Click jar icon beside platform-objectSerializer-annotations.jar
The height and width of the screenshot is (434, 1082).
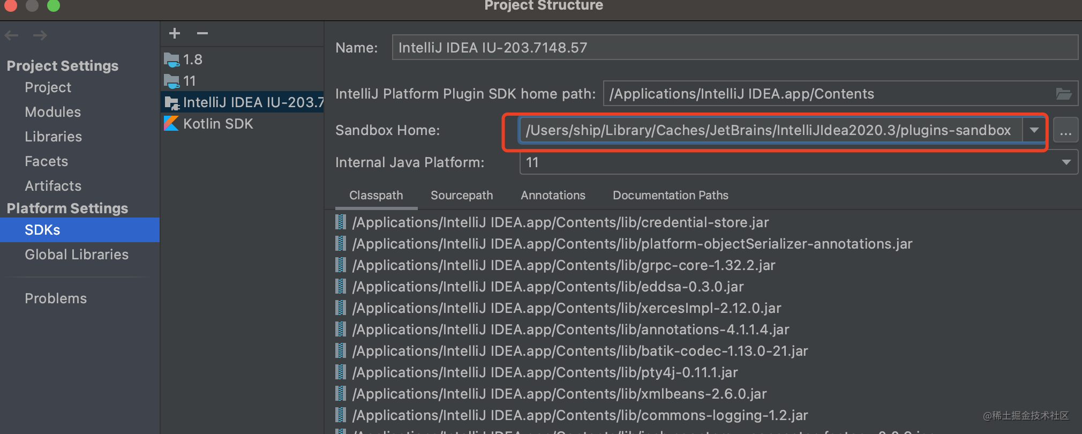click(x=341, y=243)
